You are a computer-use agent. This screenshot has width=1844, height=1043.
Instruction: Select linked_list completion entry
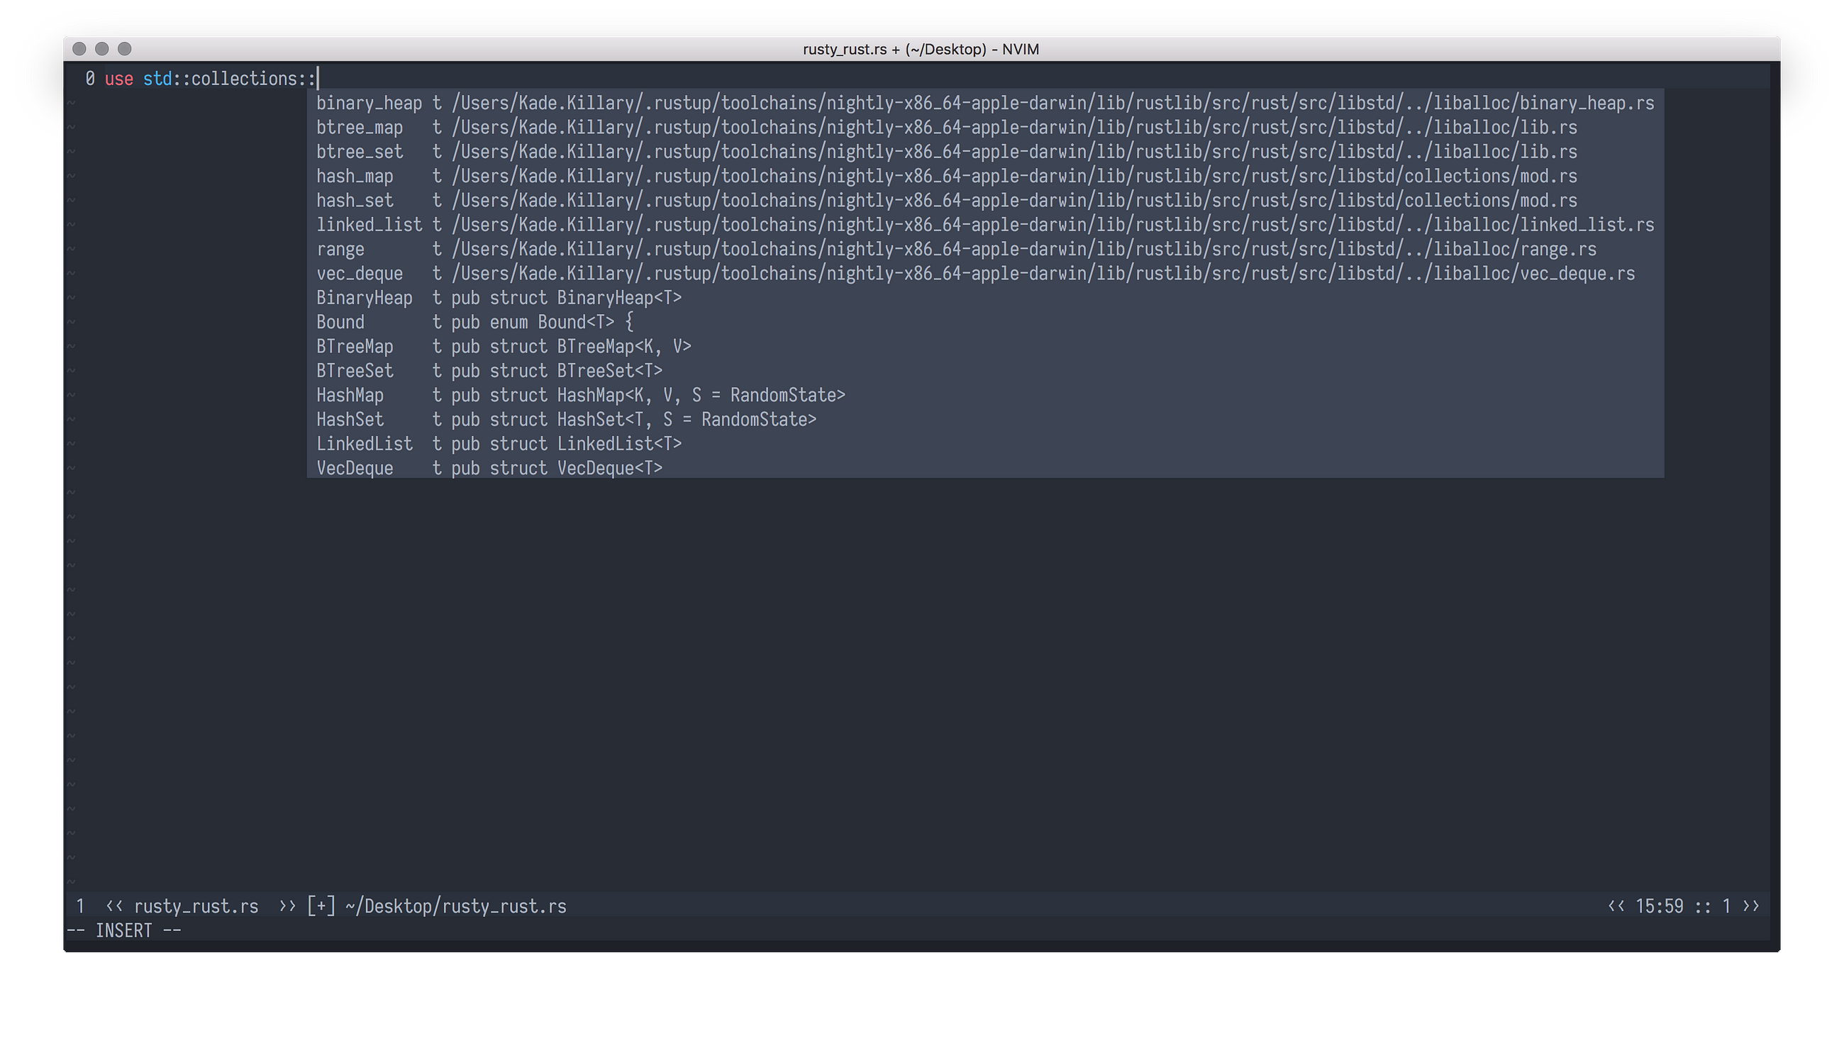click(x=369, y=225)
